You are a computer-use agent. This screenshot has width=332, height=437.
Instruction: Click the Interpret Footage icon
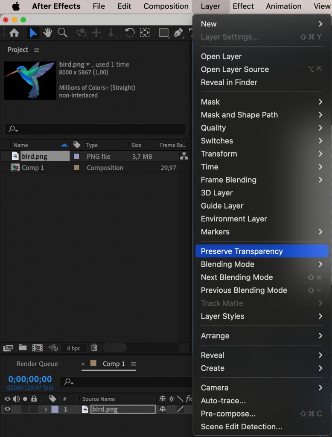point(8,348)
